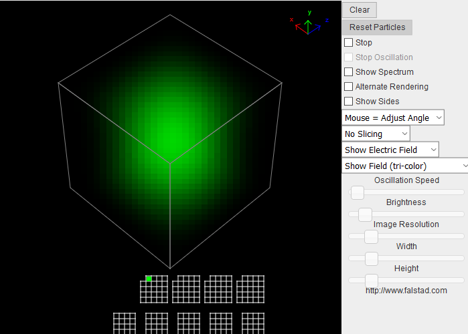The width and height of the screenshot is (468, 334).
Task: Click the Width slider handle
Action: click(372, 259)
